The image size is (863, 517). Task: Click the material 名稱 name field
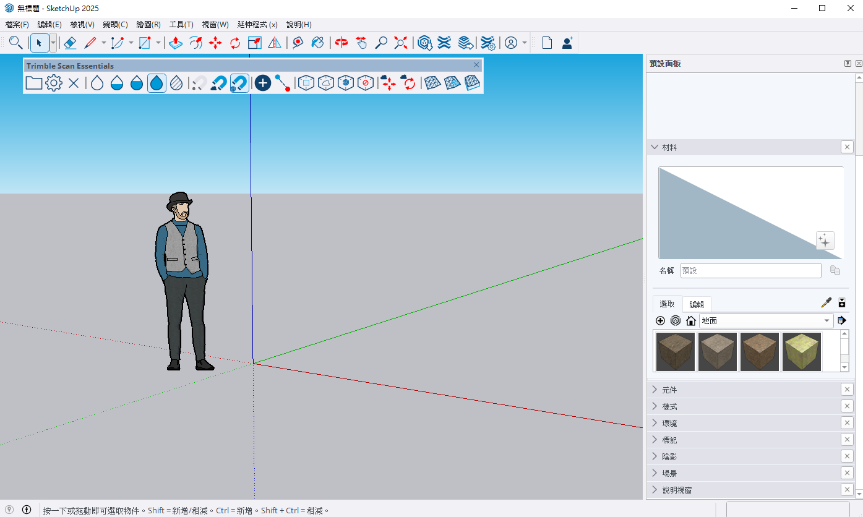pyautogui.click(x=750, y=270)
